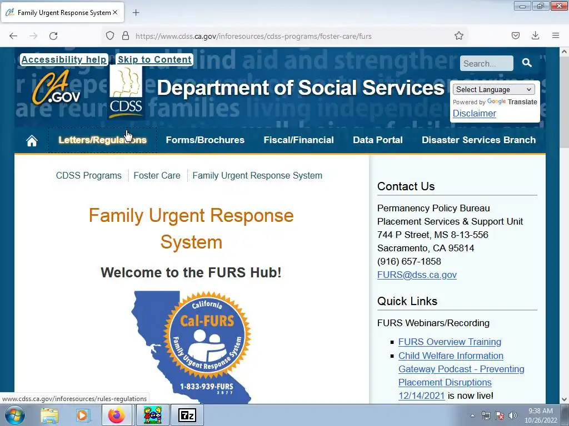The width and height of the screenshot is (569, 426).
Task: Click the page vertical scrollbar thumb
Action: pyautogui.click(x=564, y=103)
